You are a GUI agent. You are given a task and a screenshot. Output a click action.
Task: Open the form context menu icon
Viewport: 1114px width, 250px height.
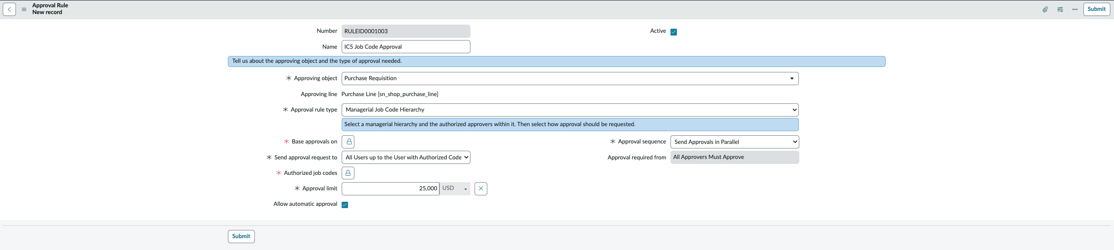(24, 9)
